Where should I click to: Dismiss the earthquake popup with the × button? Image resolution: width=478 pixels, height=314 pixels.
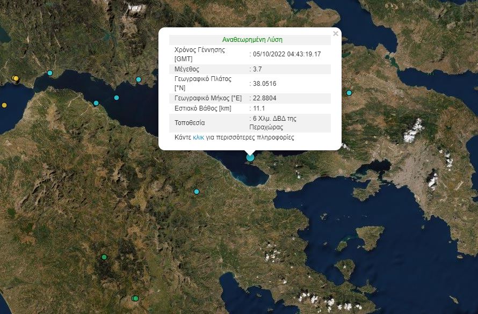point(336,33)
